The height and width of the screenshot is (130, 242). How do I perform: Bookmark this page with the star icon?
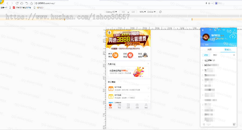click(x=31, y=3)
